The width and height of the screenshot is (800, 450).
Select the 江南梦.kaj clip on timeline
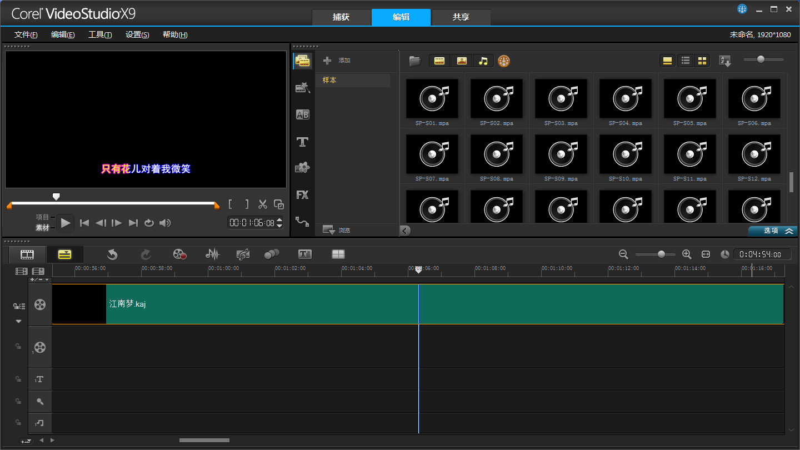(418, 304)
